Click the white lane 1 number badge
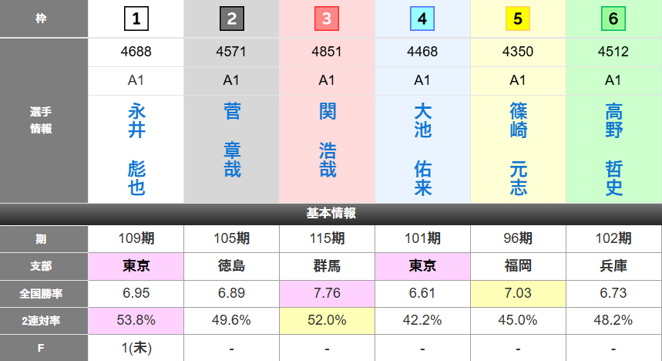The width and height of the screenshot is (662, 361). [136, 19]
